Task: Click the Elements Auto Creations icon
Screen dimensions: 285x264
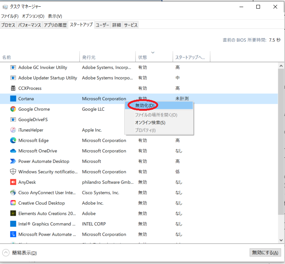Action: point(13,214)
